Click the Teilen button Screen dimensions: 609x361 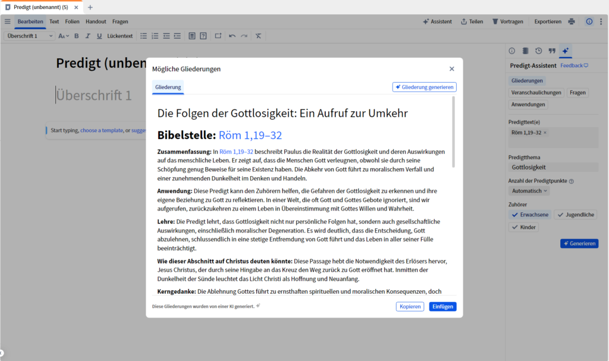tap(472, 21)
